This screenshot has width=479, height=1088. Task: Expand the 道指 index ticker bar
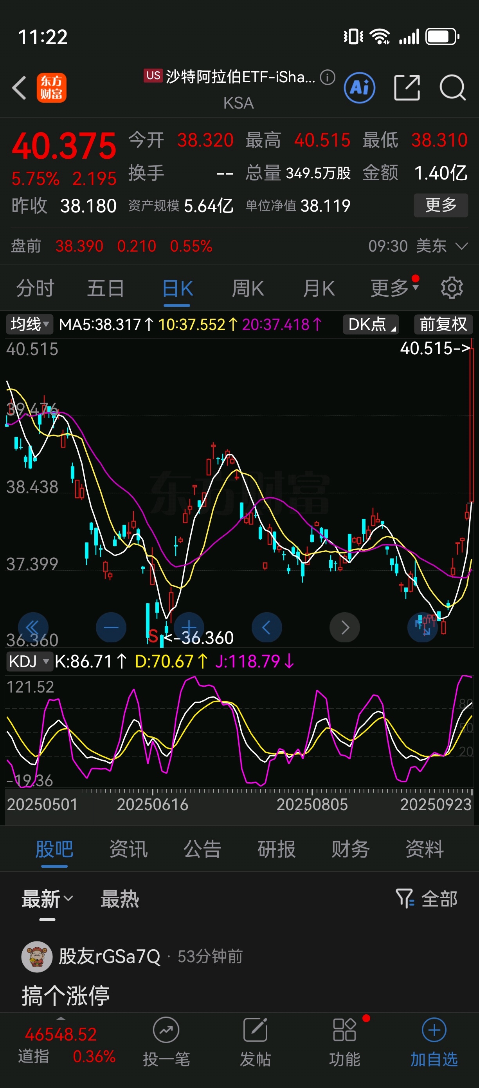click(61, 1018)
